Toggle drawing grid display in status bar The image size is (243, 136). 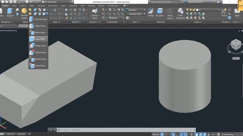point(162,134)
